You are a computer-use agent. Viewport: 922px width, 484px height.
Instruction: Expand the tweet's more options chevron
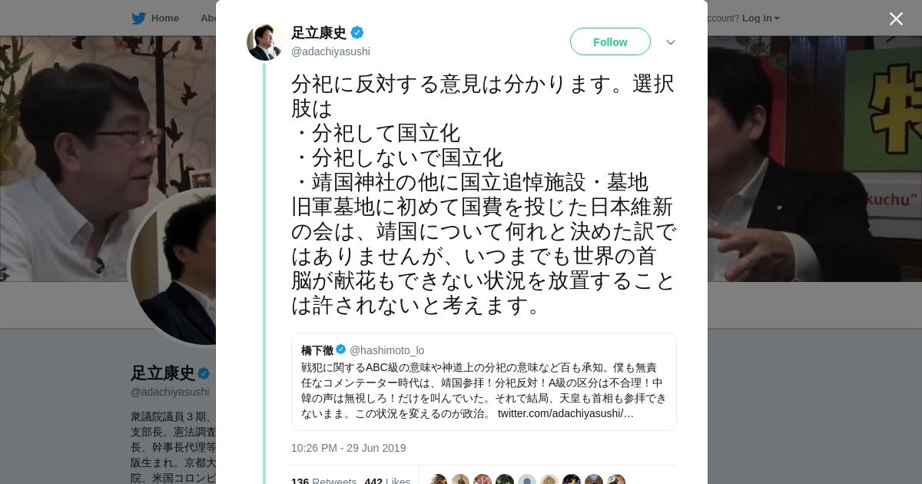click(671, 42)
